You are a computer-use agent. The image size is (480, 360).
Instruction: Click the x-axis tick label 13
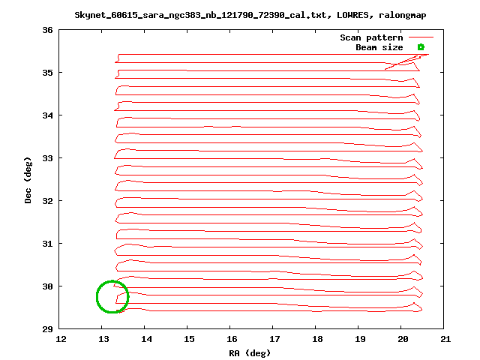pos(103,339)
